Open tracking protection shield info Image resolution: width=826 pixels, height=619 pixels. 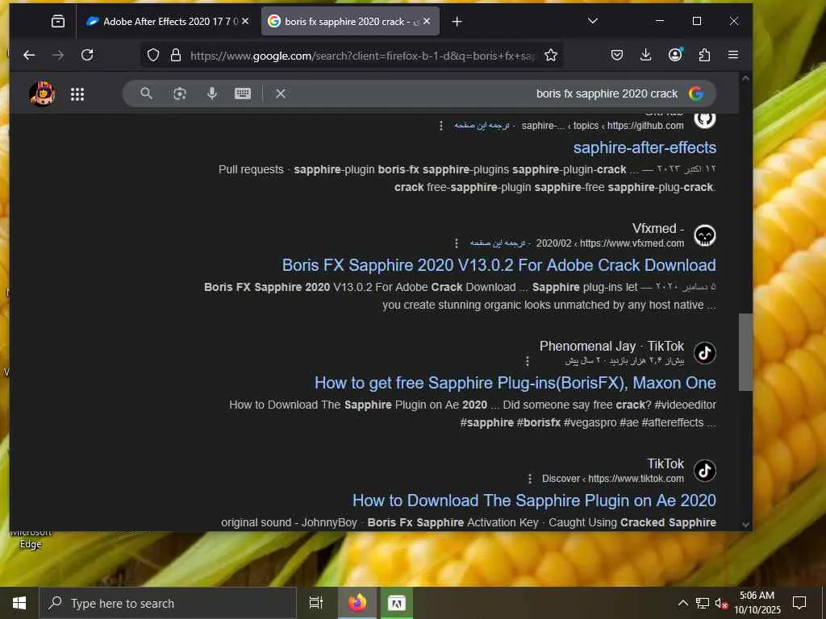pyautogui.click(x=153, y=55)
